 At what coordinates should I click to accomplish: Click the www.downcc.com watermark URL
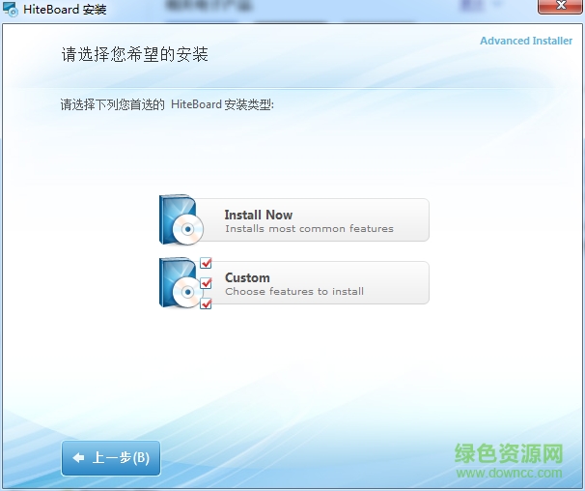click(509, 474)
